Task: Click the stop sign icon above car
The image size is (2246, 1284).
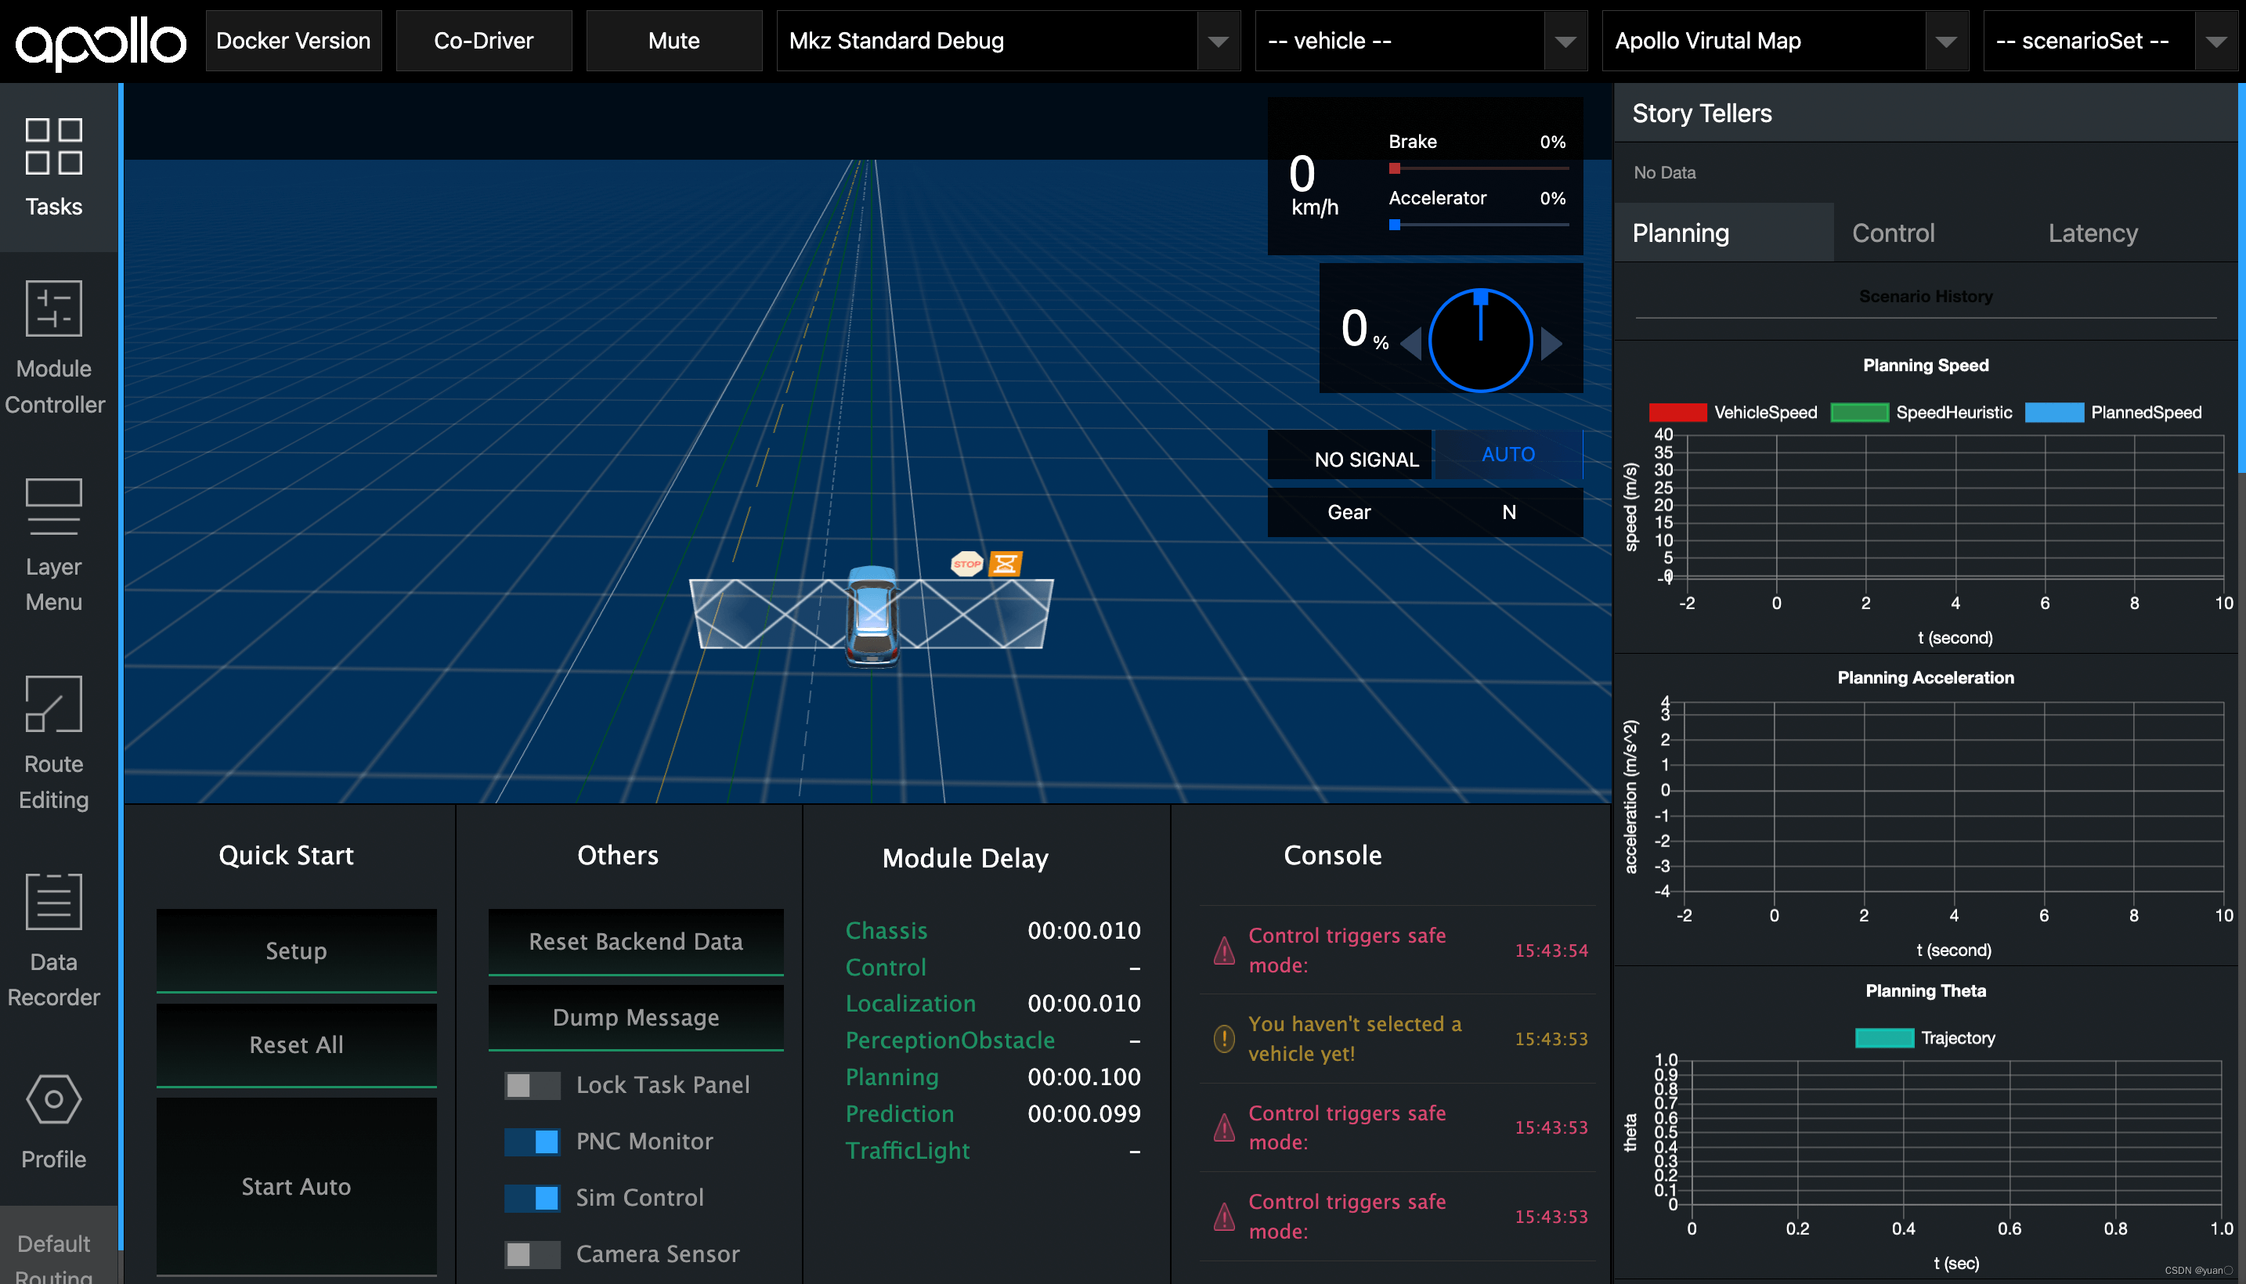Action: tap(966, 564)
